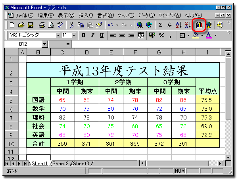Select row 5 header
The height and width of the screenshot is (181, 238).
(x=11, y=100)
